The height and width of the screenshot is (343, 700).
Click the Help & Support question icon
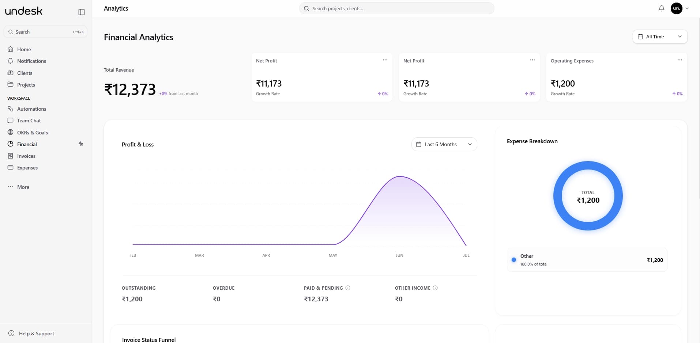pos(11,333)
